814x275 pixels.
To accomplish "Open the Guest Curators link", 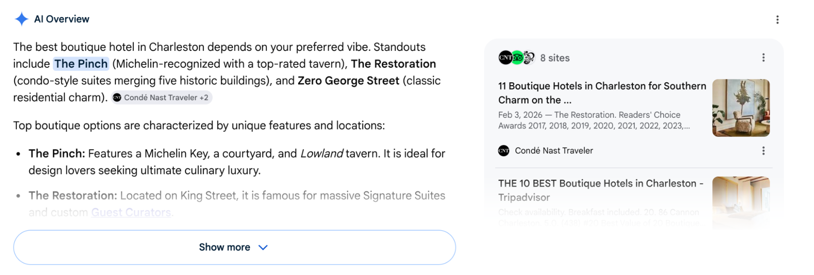I will [131, 212].
